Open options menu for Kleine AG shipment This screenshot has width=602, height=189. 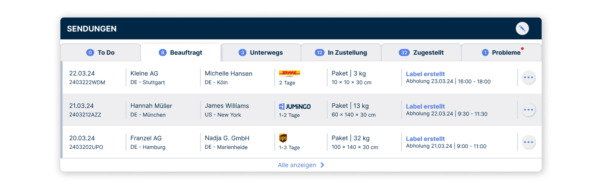coord(528,77)
